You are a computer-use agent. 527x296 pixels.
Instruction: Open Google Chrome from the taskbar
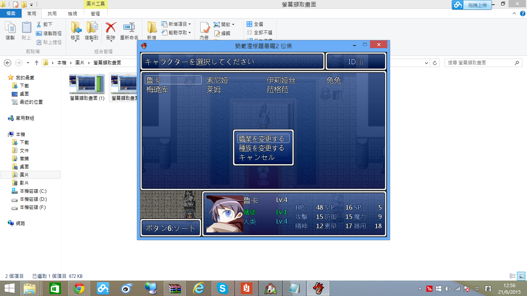click(79, 288)
